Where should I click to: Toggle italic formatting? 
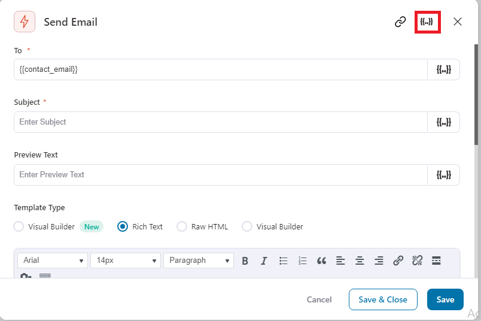point(264,261)
